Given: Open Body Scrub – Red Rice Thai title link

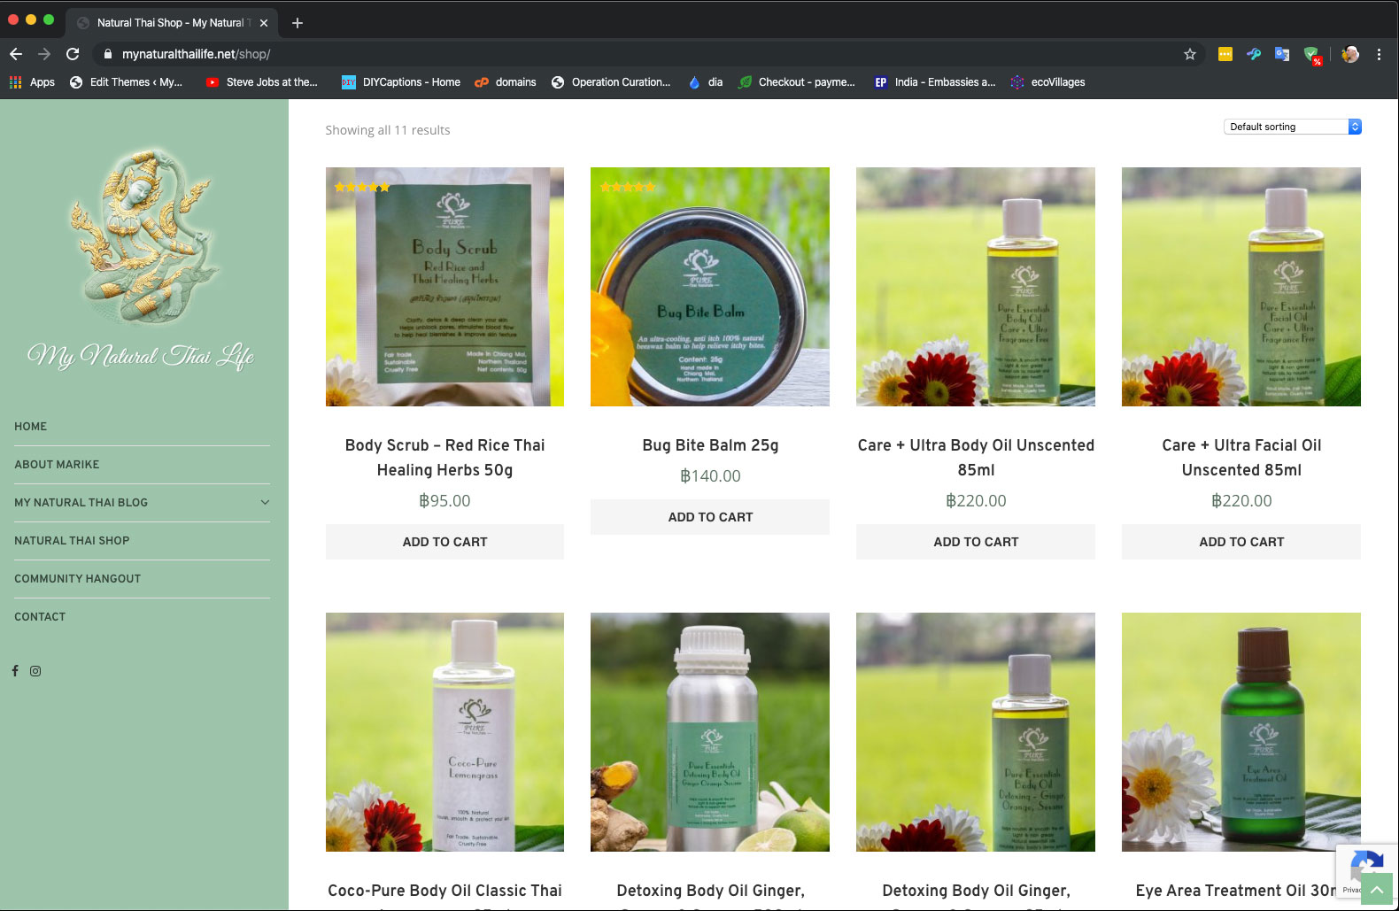Looking at the screenshot, I should pos(444,458).
